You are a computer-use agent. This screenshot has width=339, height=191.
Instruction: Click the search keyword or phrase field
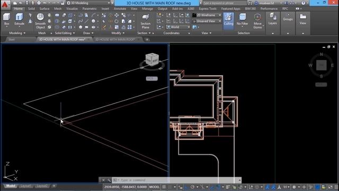pyautogui.click(x=224, y=3)
